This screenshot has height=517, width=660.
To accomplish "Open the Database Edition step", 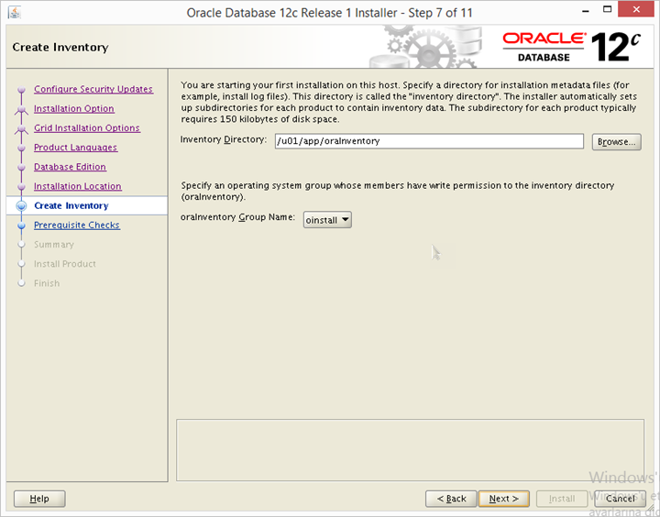I will tap(70, 166).
